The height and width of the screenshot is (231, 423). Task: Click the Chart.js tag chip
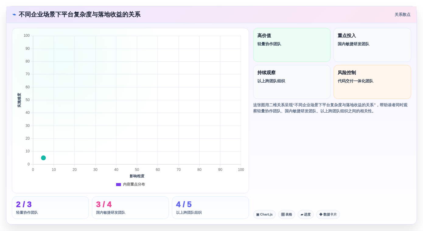(264, 215)
